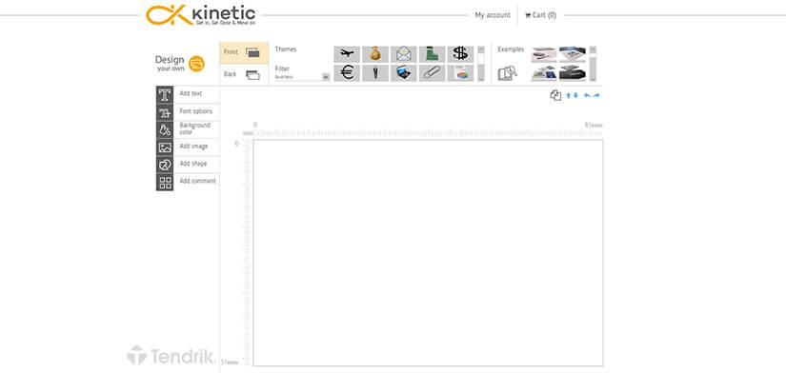The image size is (786, 373).
Task: Open Background color option
Action: [x=195, y=128]
